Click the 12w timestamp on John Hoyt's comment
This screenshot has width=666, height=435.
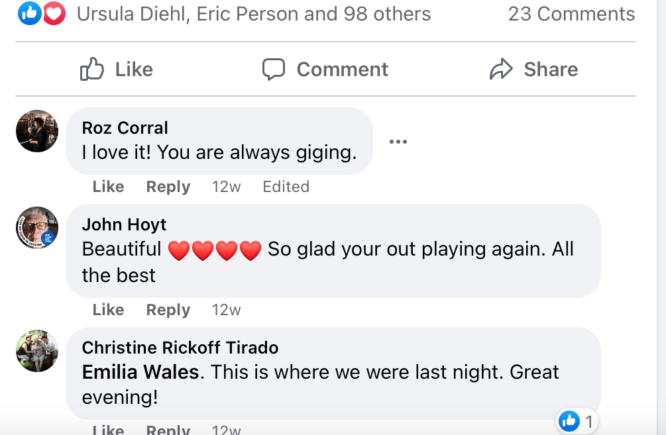pos(226,310)
